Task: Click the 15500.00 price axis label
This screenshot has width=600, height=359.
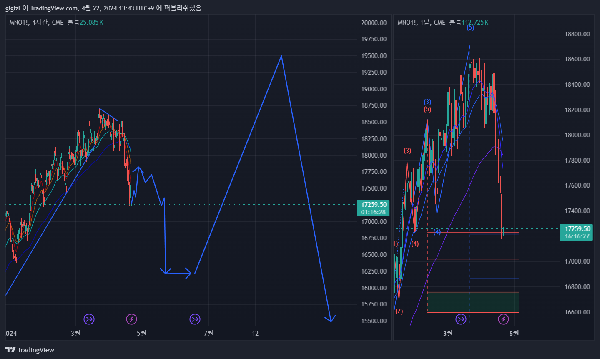Action: [374, 321]
